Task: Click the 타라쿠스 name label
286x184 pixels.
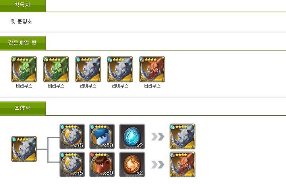Action: pos(152,86)
